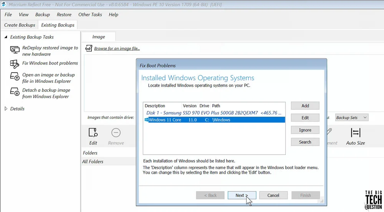This screenshot has height=212, width=384.
Task: Open the Backup menu
Action: click(x=43, y=15)
